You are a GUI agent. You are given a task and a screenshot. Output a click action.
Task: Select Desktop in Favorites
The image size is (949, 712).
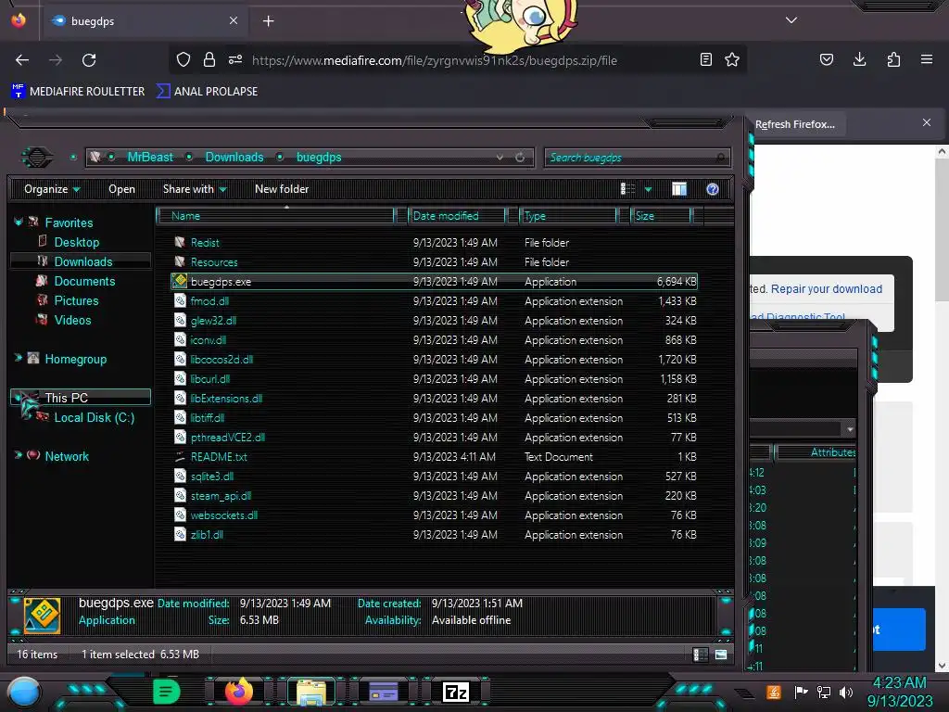point(76,242)
